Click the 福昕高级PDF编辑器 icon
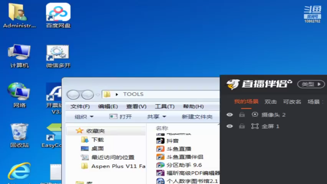This screenshot has width=327, height=184. [160, 173]
